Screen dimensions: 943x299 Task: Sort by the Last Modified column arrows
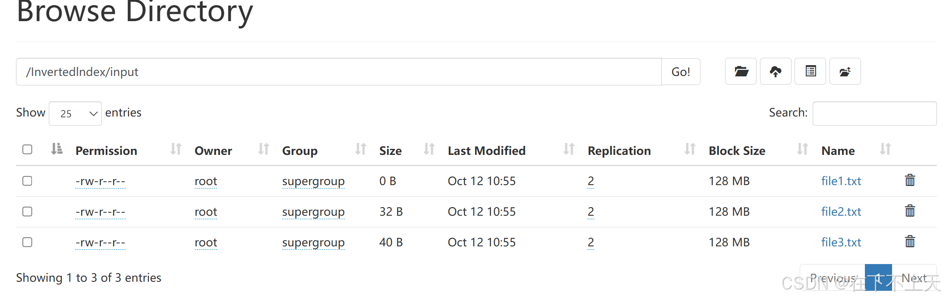568,149
